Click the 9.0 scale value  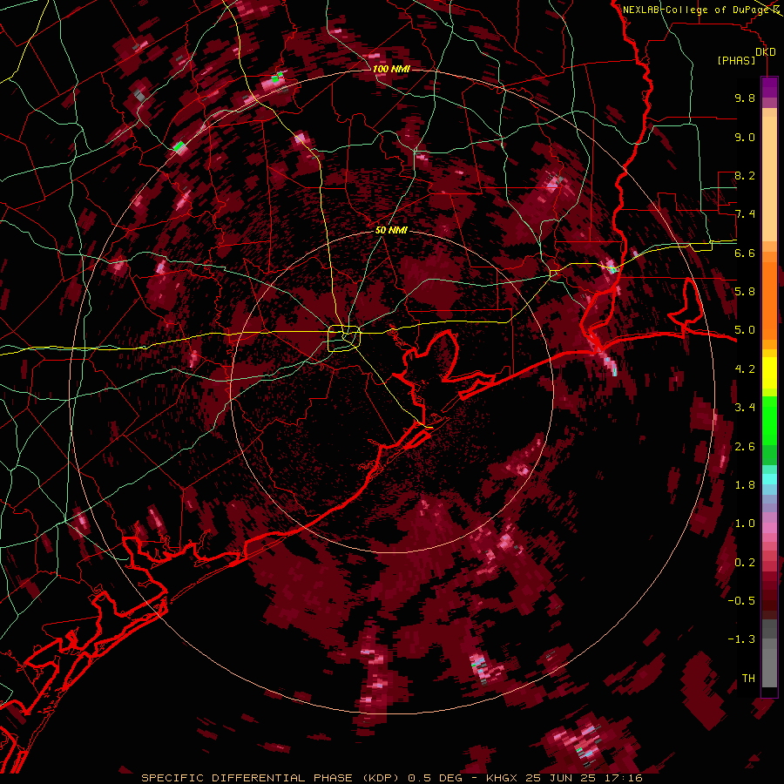pos(745,137)
